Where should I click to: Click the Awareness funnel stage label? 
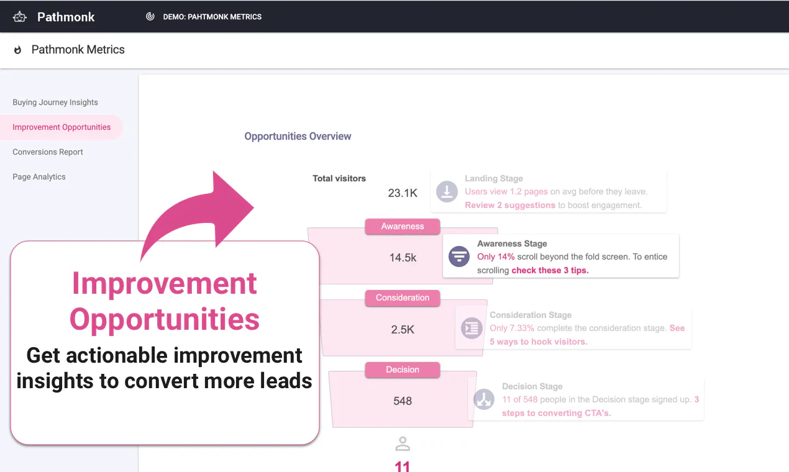[403, 227]
